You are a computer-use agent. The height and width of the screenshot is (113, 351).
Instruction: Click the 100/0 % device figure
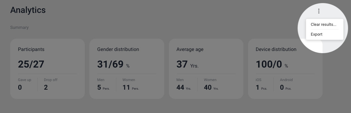click(x=272, y=64)
